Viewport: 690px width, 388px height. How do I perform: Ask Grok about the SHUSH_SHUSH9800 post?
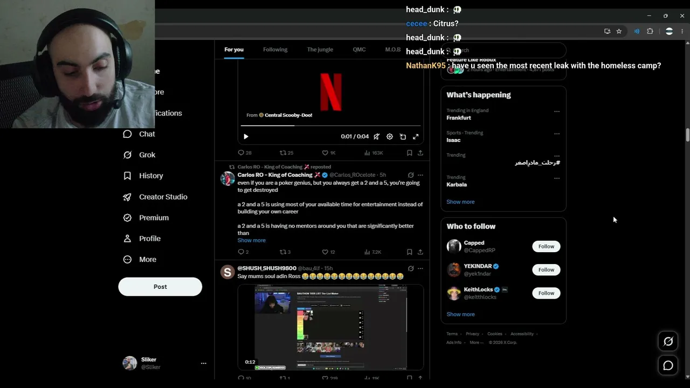pos(411,268)
